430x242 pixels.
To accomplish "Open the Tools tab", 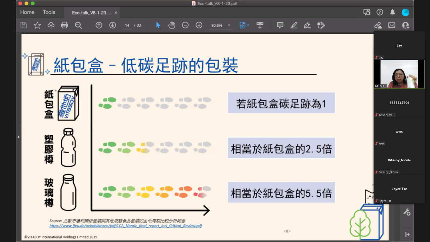I will point(49,12).
